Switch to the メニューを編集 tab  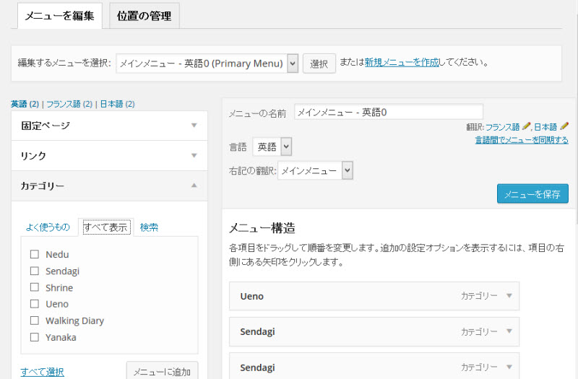[60, 16]
